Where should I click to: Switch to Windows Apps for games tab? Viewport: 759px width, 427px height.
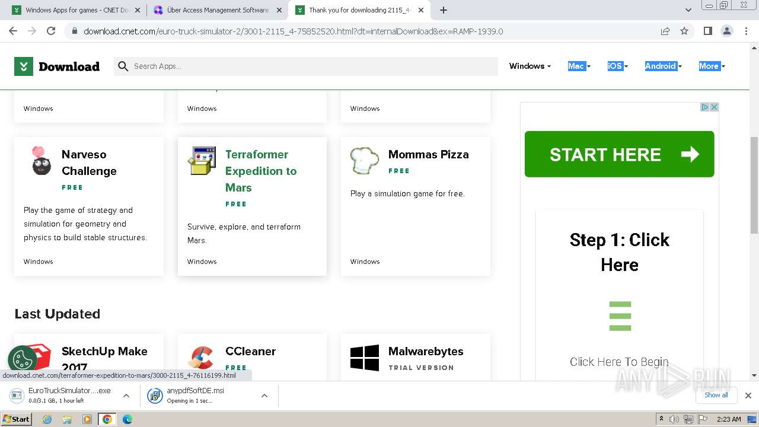coord(75,10)
